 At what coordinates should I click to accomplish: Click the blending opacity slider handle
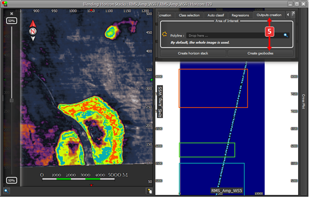click(x=11, y=101)
